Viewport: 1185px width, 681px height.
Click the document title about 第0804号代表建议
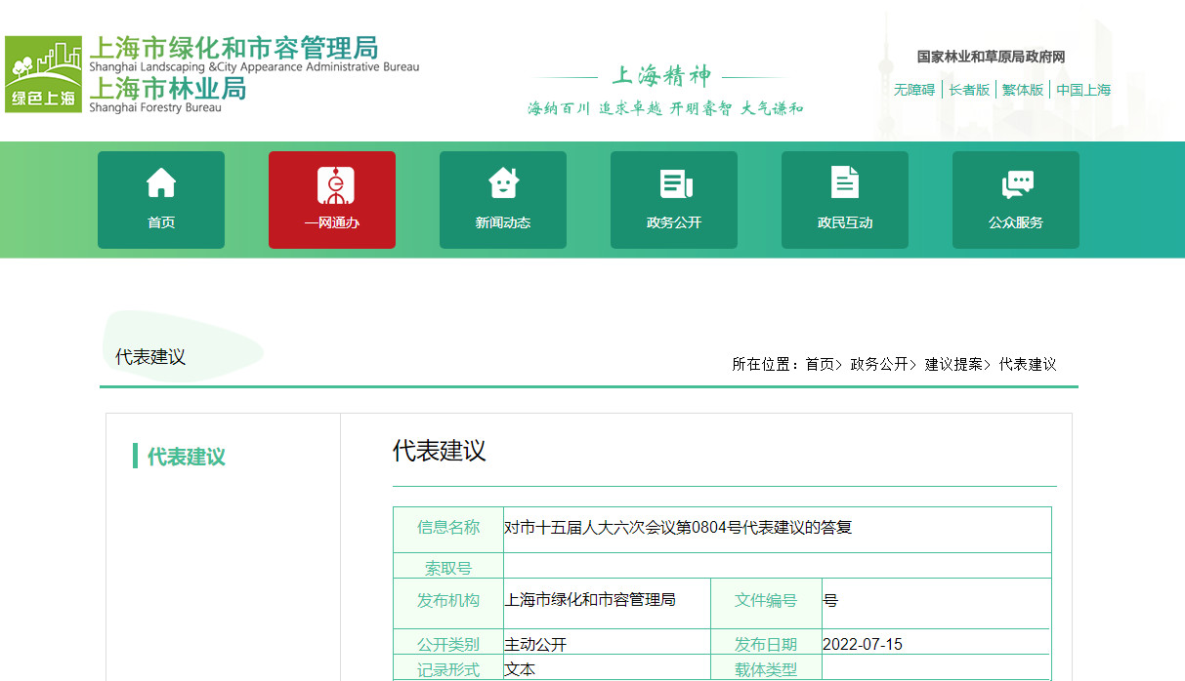(678, 528)
